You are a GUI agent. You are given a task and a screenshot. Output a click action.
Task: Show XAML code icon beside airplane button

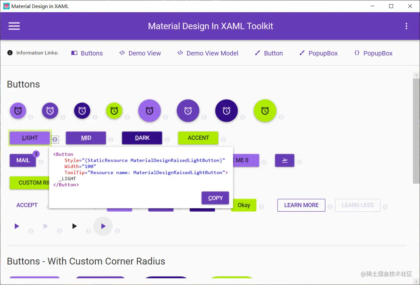299,162
